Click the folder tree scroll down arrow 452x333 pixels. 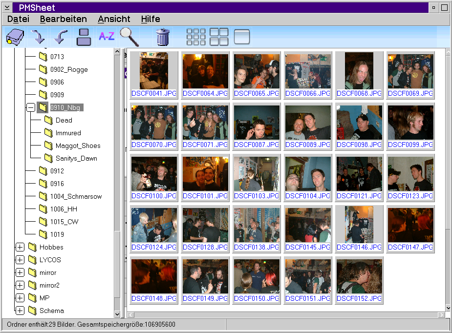(x=117, y=314)
